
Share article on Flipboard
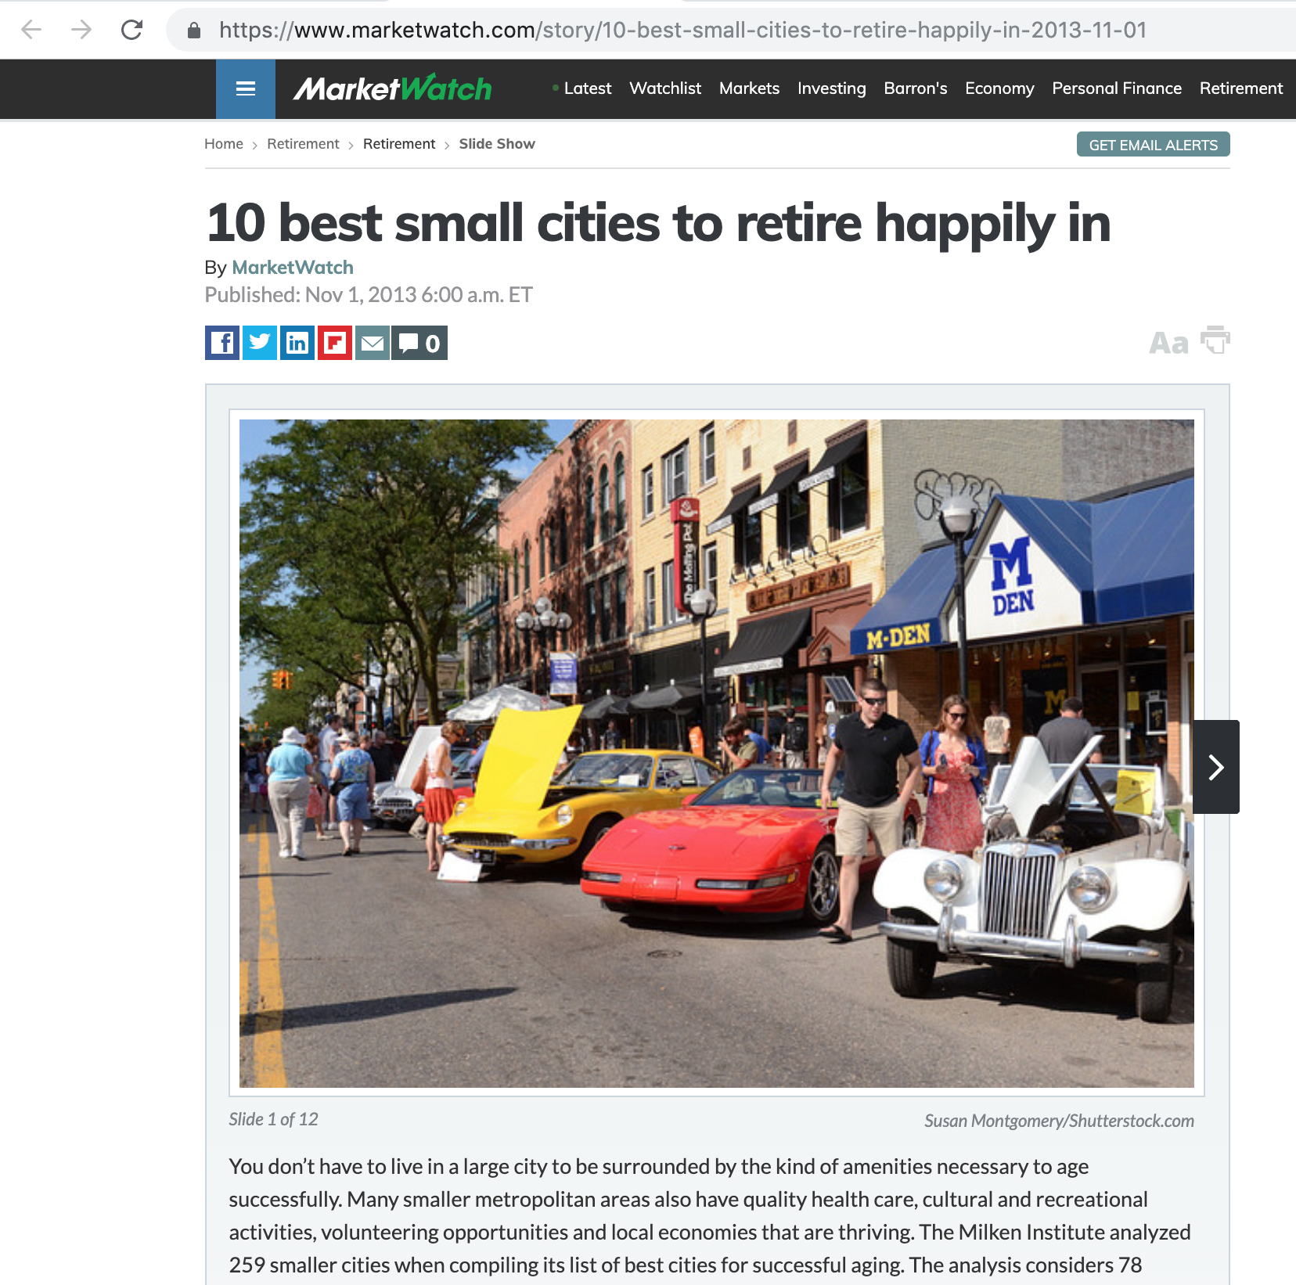[x=335, y=343]
